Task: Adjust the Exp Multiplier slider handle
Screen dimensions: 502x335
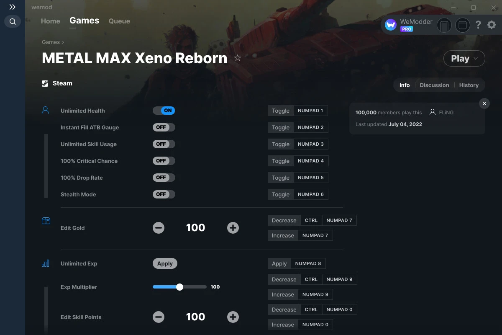Action: click(180, 287)
